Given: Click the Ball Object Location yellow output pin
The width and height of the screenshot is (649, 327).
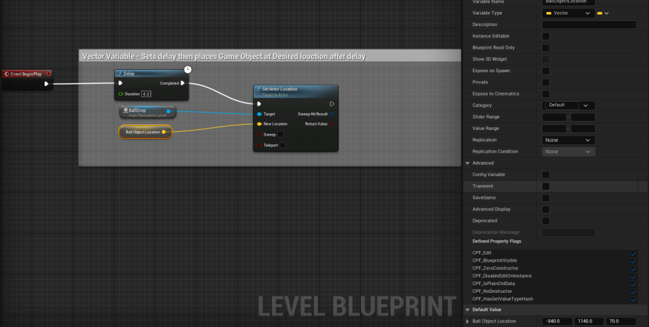Looking at the screenshot, I should pos(164,132).
